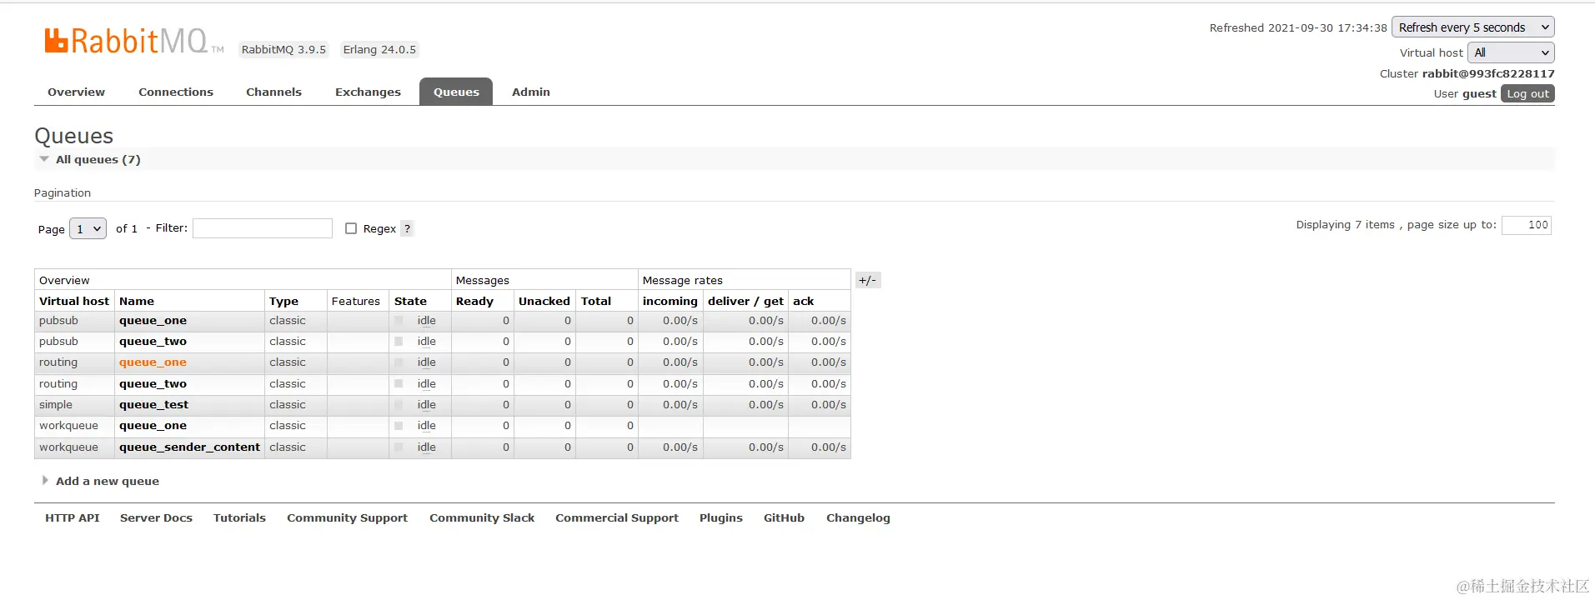Open the Tutorials link

(239, 517)
